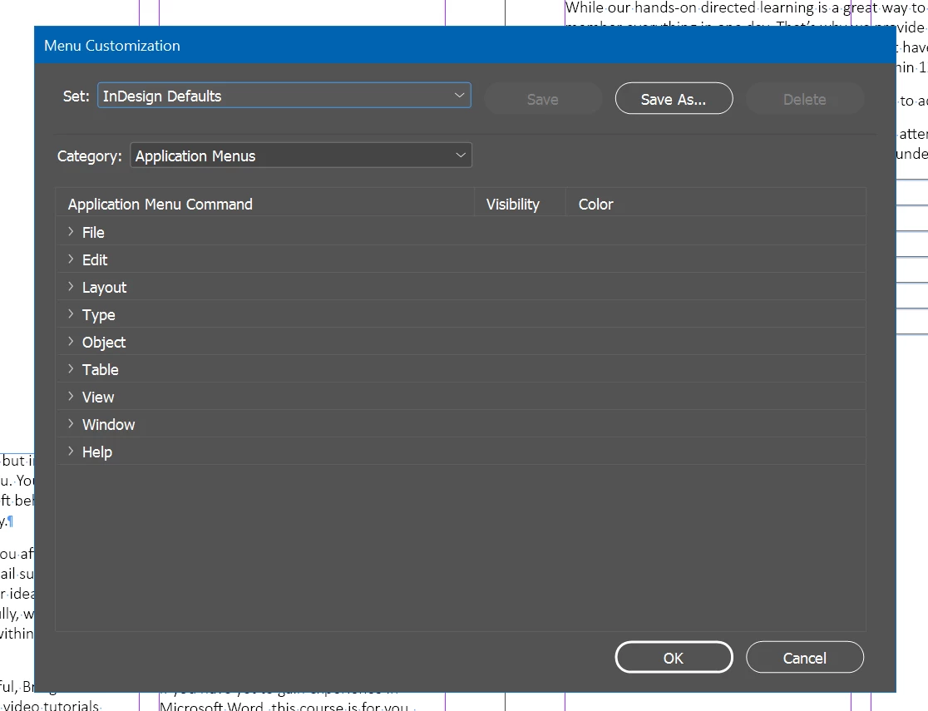The image size is (928, 711).
Task: Click the Application Menu Command column header
Action: tap(160, 205)
